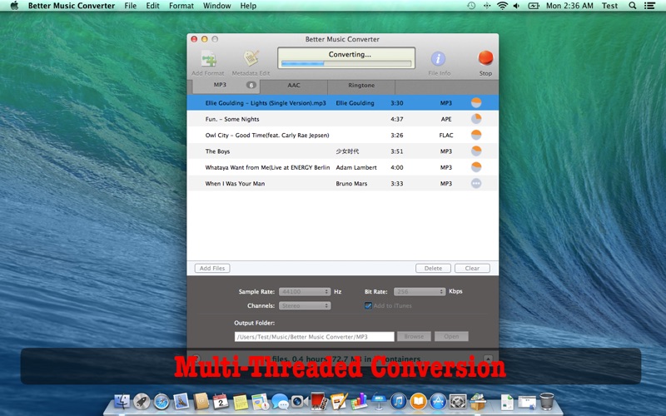Screen dimensions: 666x416
Task: Open the Window menu
Action: (217, 6)
